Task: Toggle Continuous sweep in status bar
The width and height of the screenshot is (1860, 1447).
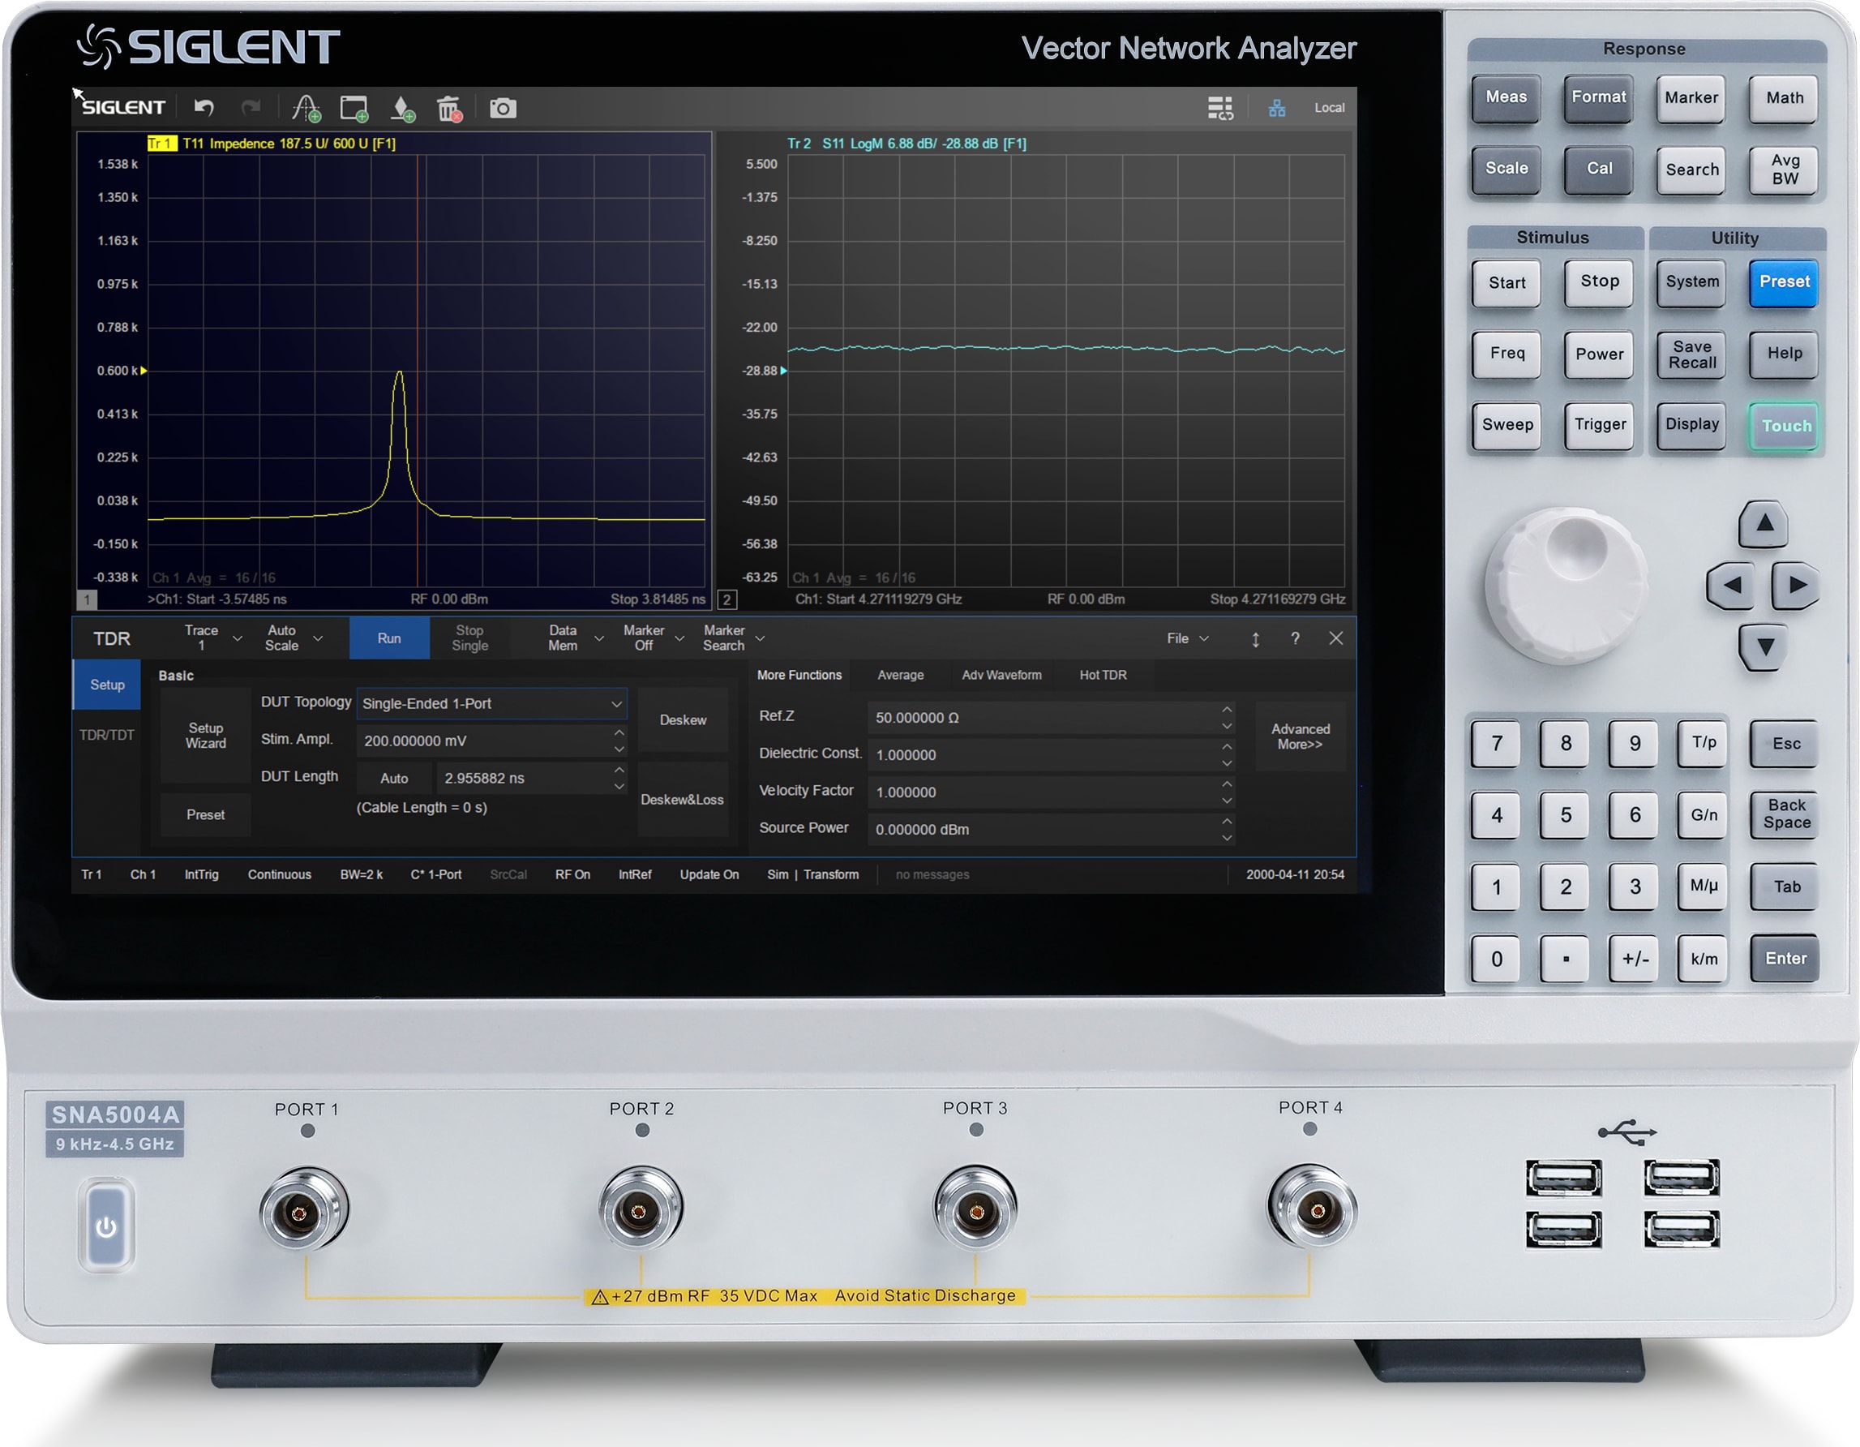Action: (280, 875)
